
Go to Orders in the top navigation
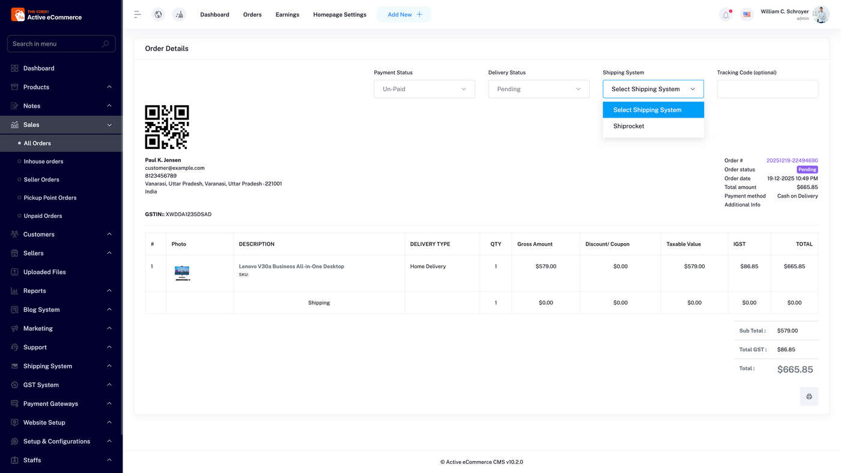pos(252,14)
